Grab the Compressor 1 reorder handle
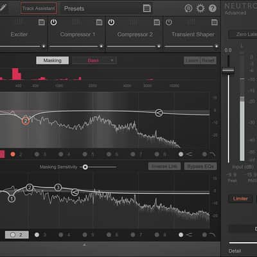This screenshot has height=257, width=257. [76, 22]
